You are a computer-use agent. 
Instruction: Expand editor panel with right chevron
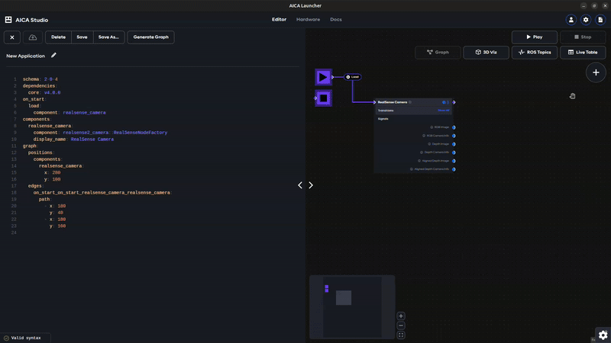point(311,185)
